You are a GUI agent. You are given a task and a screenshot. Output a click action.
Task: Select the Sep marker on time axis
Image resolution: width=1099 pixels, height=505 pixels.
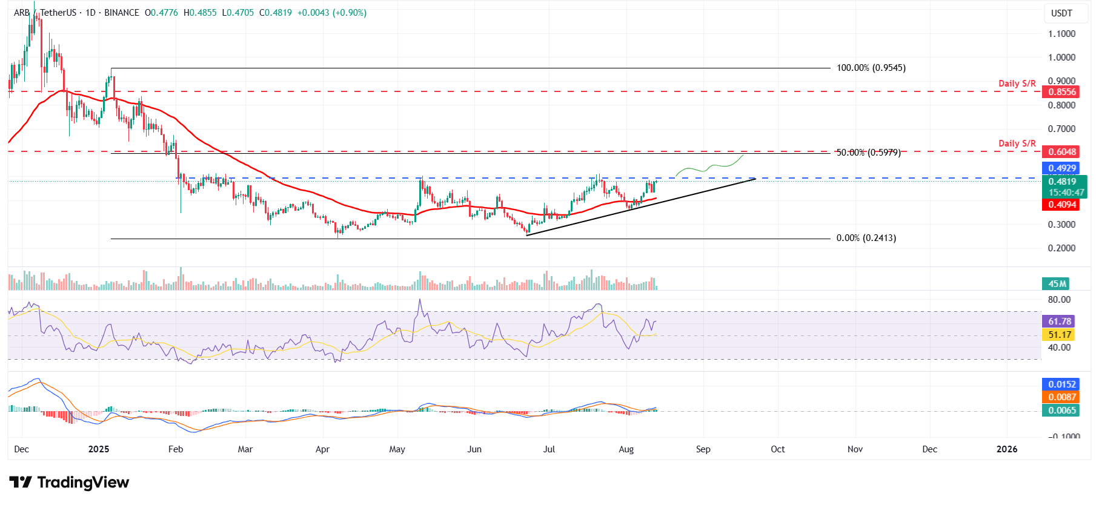tap(703, 449)
